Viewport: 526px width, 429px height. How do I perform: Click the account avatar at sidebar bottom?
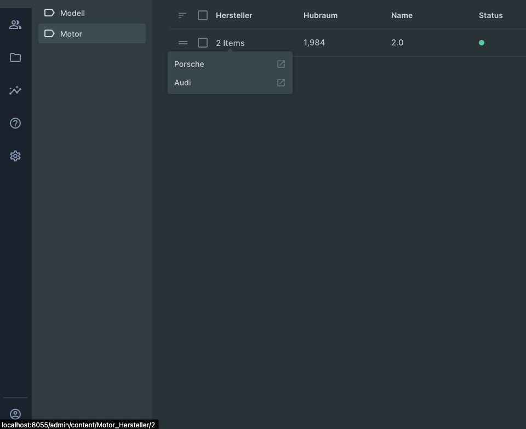pyautogui.click(x=15, y=414)
